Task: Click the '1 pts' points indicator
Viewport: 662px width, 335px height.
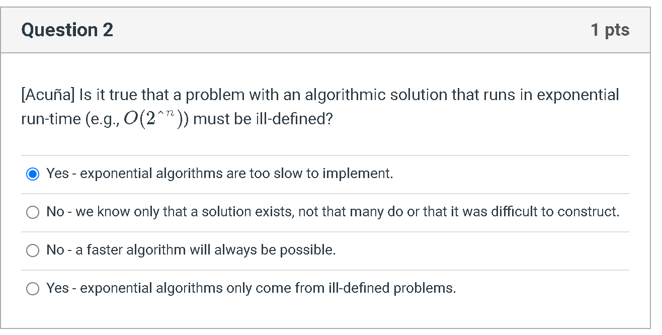Action: (611, 30)
